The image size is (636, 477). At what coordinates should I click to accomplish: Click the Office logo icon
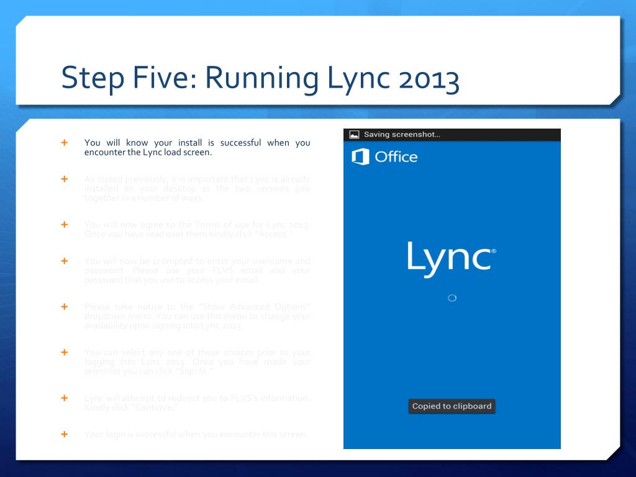point(360,157)
